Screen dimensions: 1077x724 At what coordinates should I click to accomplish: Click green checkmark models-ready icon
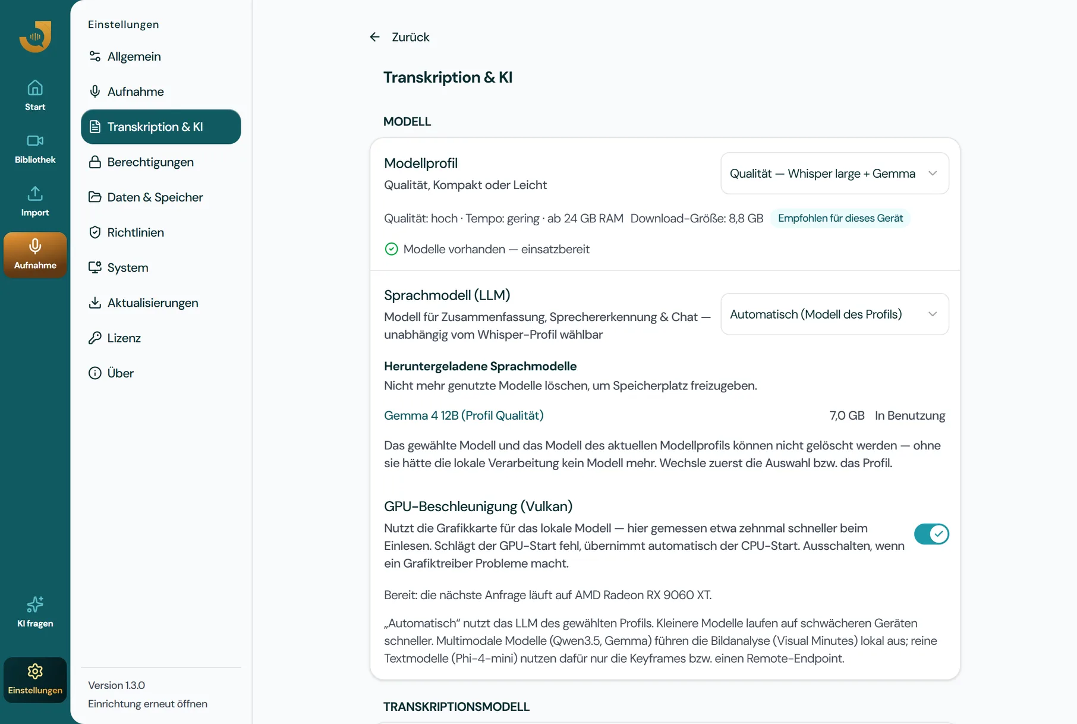tap(391, 249)
